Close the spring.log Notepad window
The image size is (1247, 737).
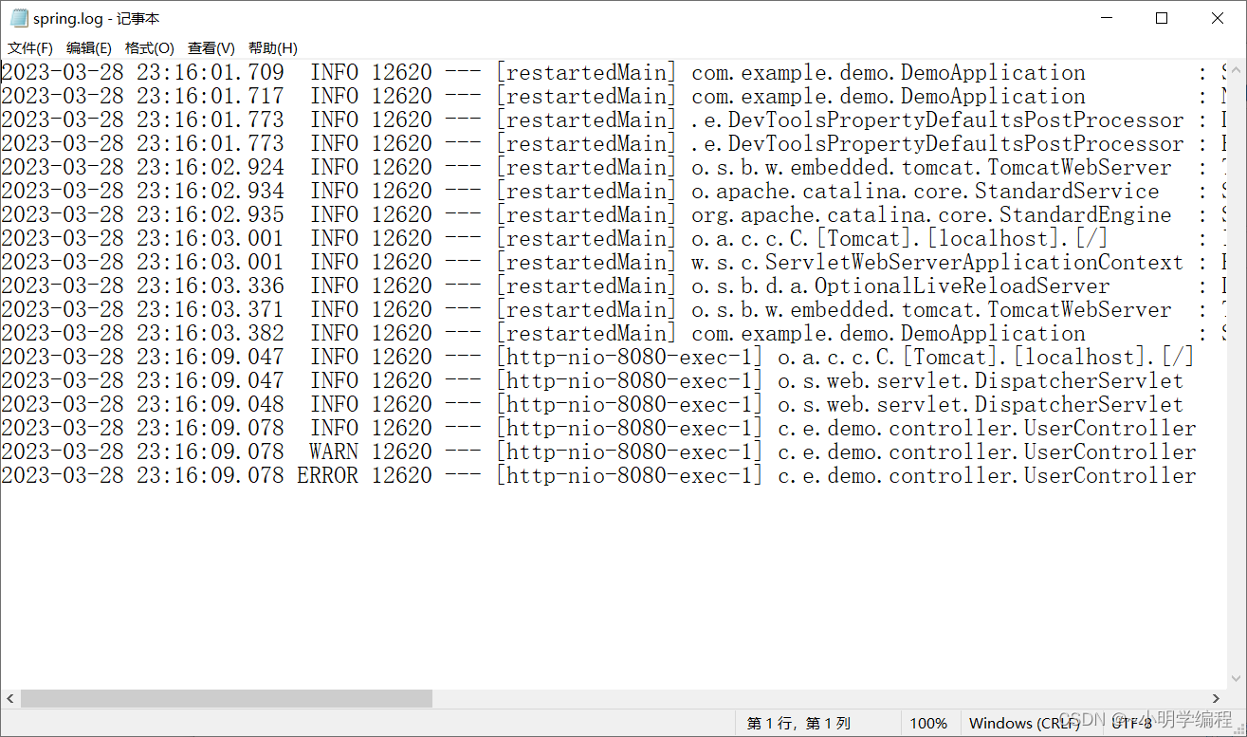tap(1218, 18)
